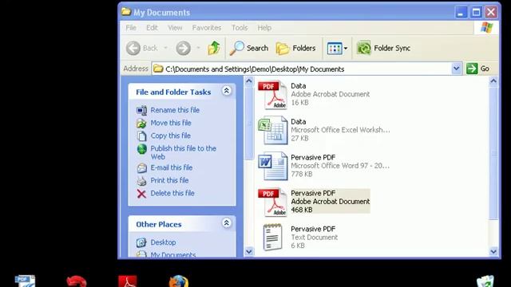Select the 778 KB Pervasive PDF name text
511x287 pixels.
(313, 158)
